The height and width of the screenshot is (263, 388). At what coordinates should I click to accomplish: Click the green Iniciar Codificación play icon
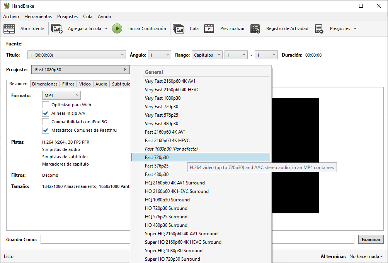117,28
